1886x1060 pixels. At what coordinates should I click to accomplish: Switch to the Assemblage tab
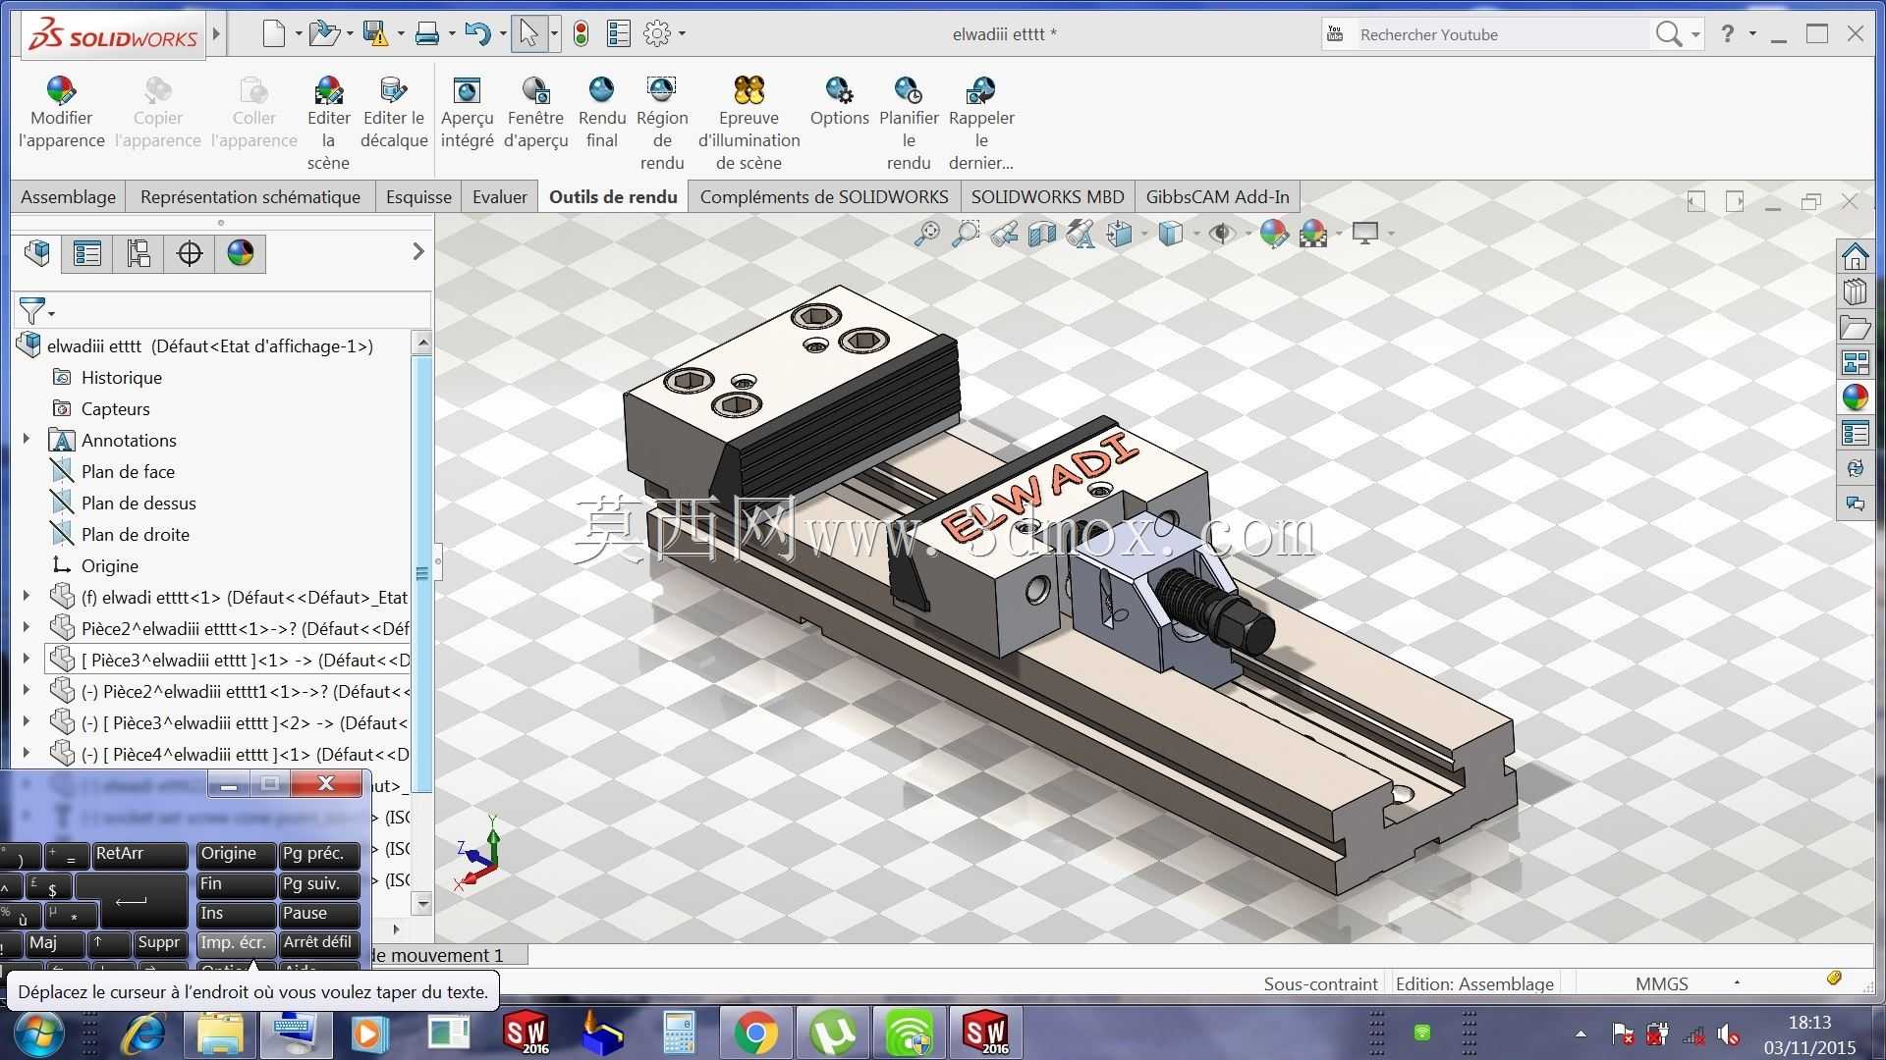(68, 196)
